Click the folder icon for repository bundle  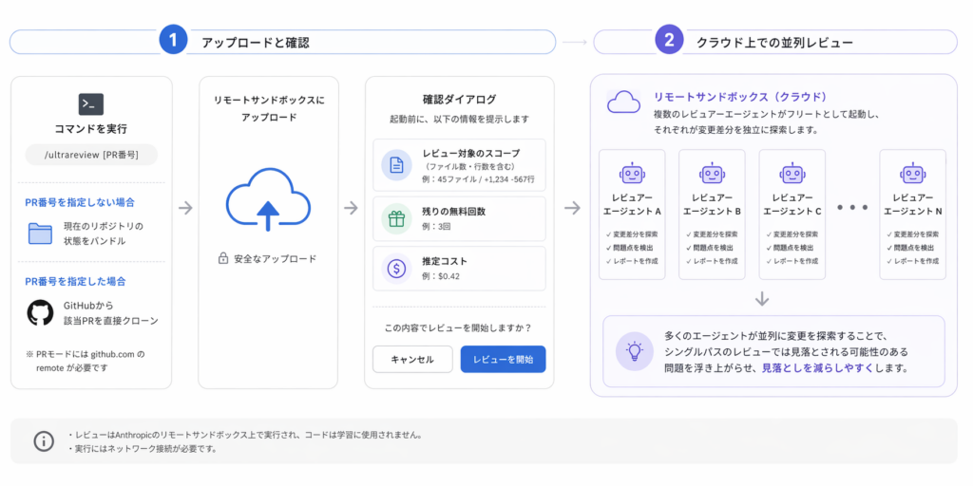40,233
